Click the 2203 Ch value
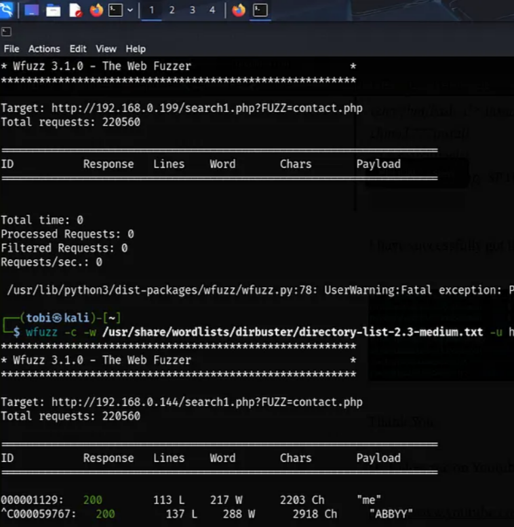The image size is (514, 527). (x=302, y=500)
